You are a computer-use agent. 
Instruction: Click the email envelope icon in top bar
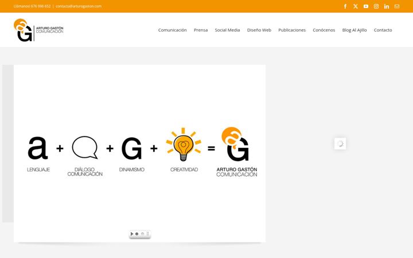(397, 6)
